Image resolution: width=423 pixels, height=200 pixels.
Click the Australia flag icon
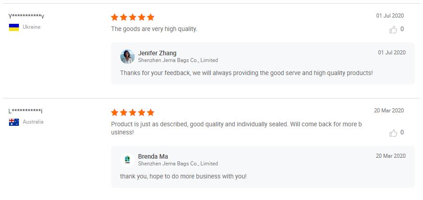coord(14,122)
